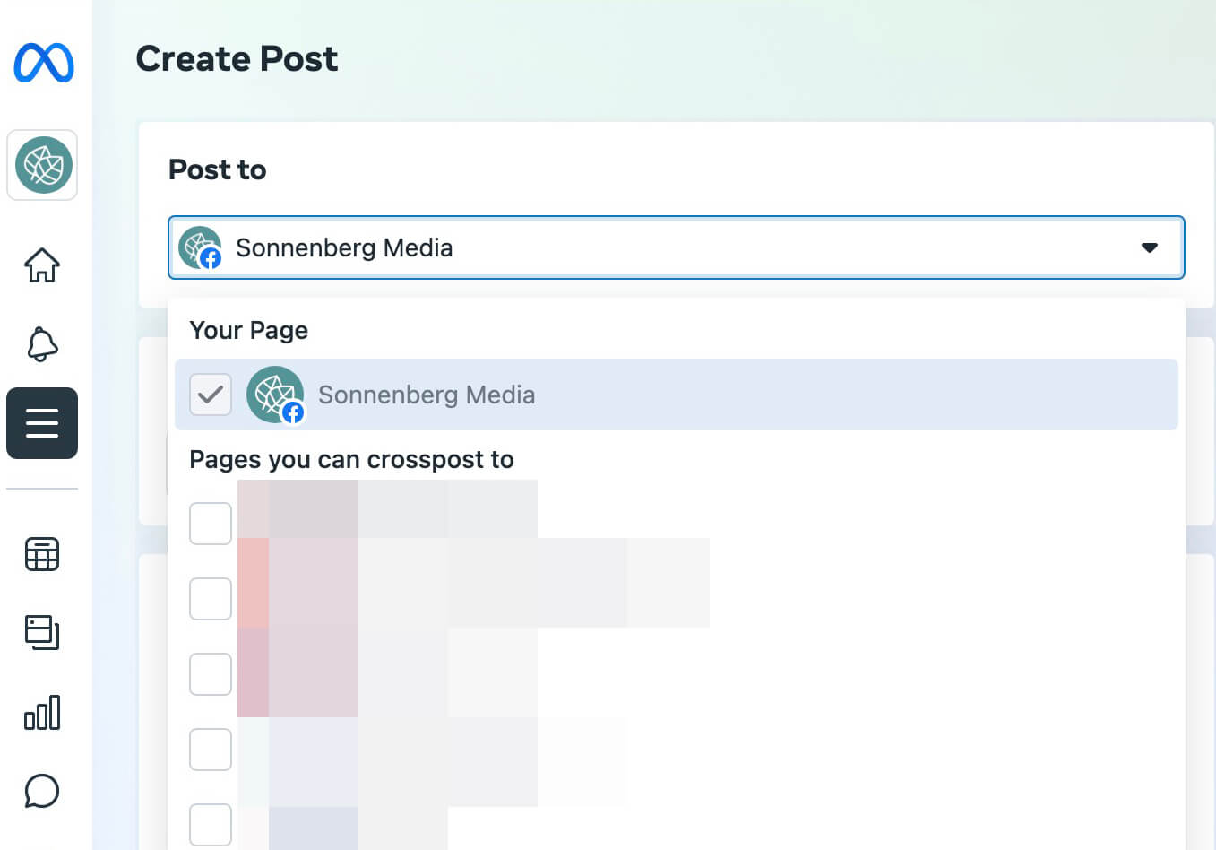Tick the fourth crosspost page checkbox

pyautogui.click(x=211, y=749)
